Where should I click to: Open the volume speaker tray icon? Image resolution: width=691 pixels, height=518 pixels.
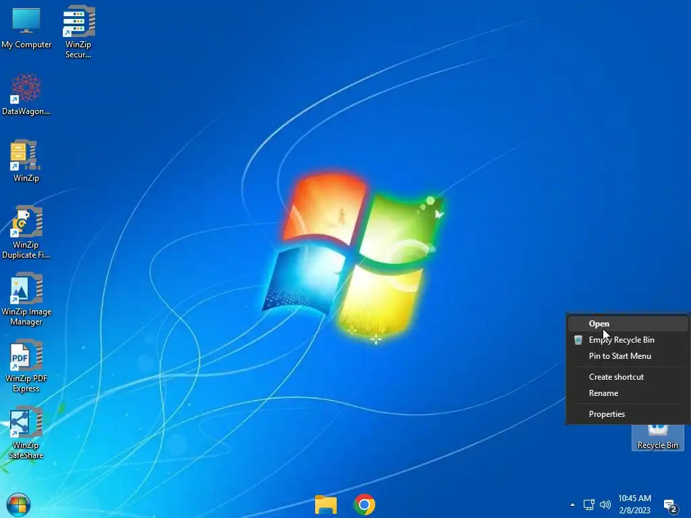pos(605,505)
